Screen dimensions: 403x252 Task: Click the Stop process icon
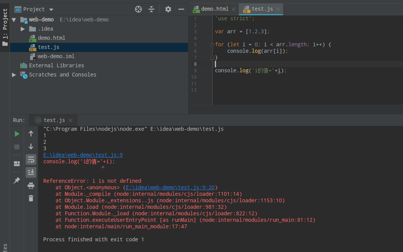coord(17,147)
